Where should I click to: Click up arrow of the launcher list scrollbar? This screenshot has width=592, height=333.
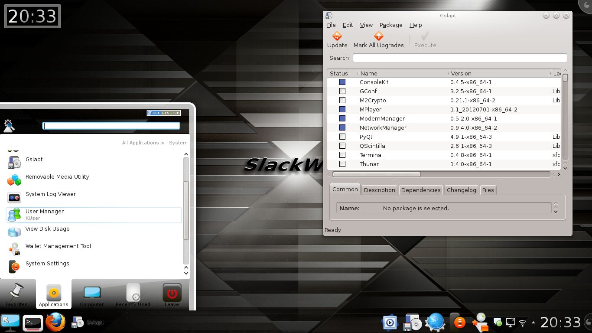[186, 154]
